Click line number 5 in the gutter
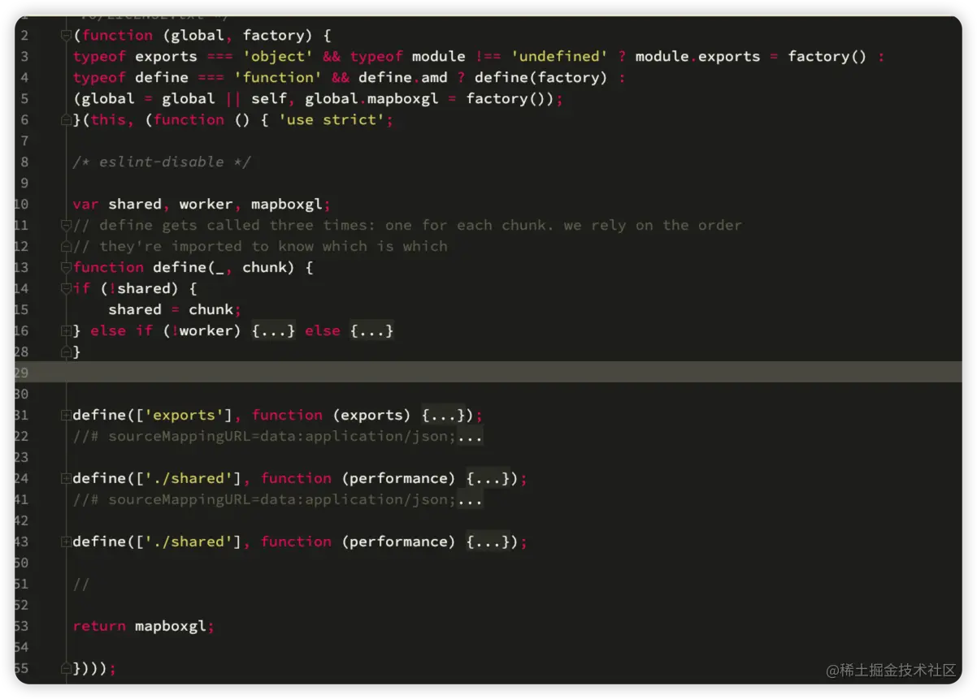Screen dimensions: 977x699 click(x=24, y=98)
